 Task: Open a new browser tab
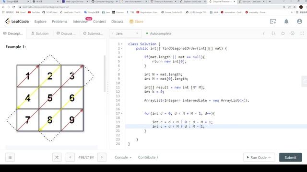pos(270,1)
